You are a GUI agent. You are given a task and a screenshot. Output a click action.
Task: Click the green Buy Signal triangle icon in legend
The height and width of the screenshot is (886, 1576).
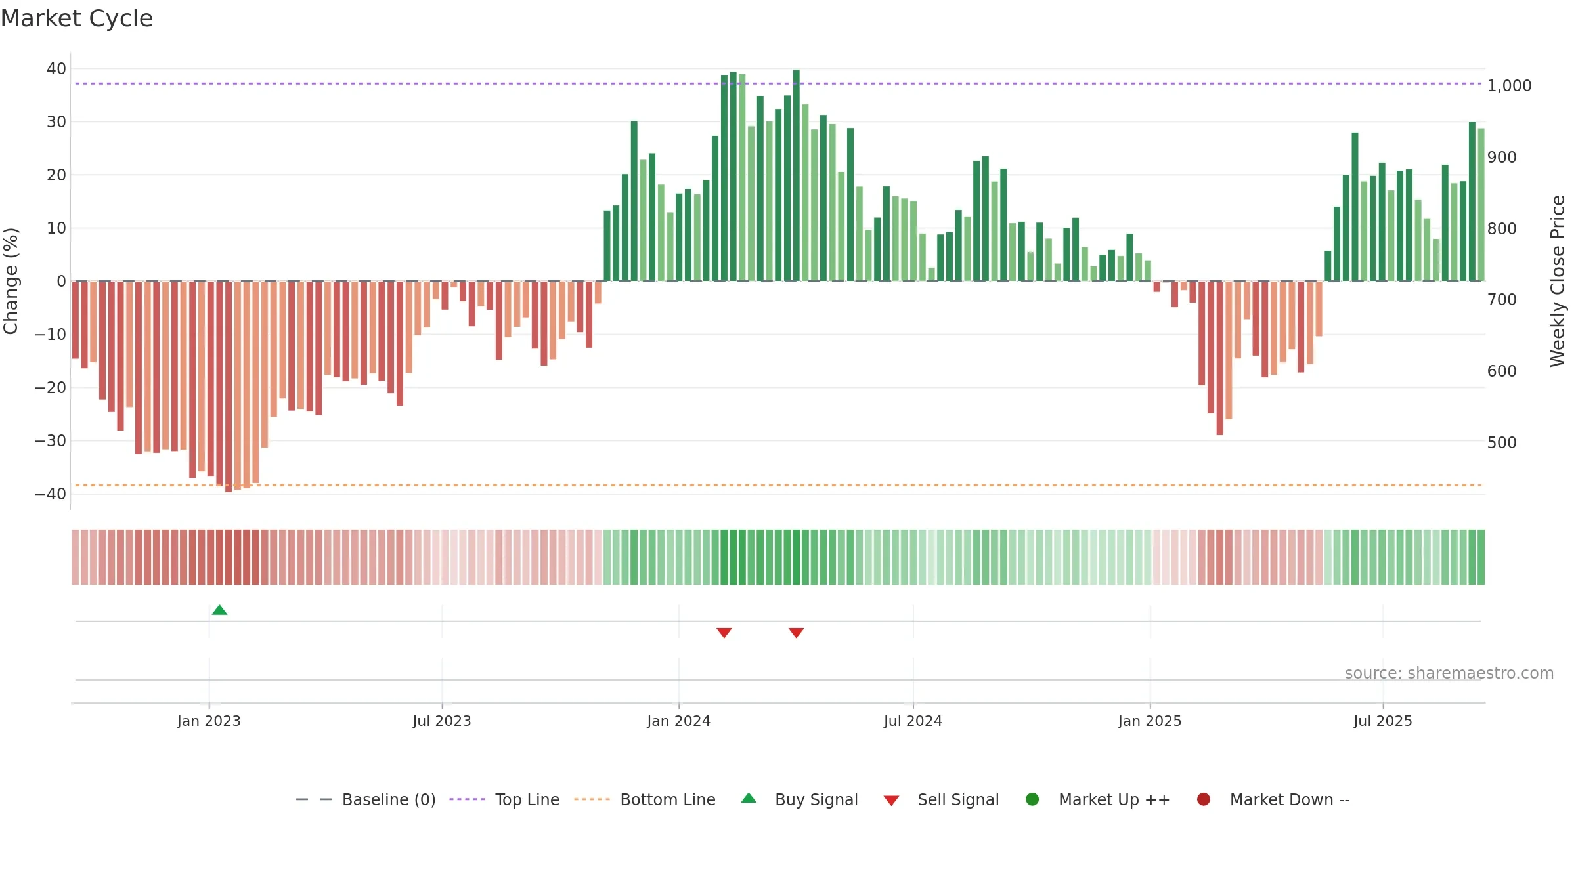click(x=749, y=798)
